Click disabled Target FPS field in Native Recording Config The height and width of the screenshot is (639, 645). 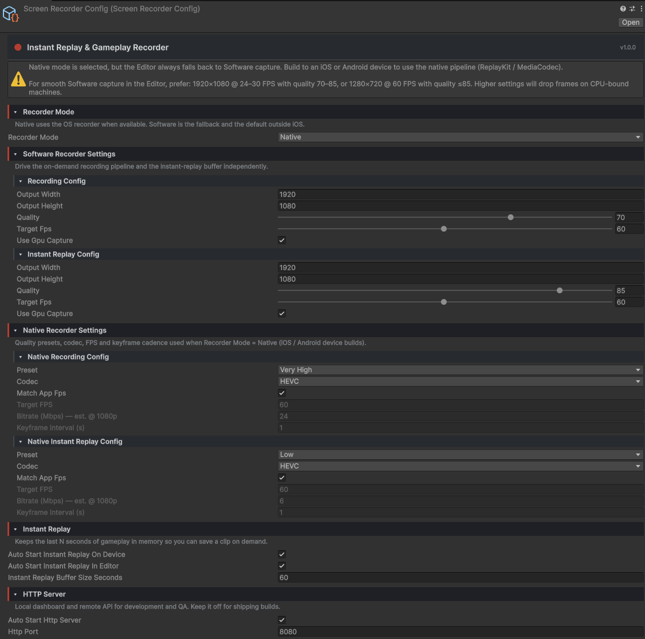pos(461,404)
